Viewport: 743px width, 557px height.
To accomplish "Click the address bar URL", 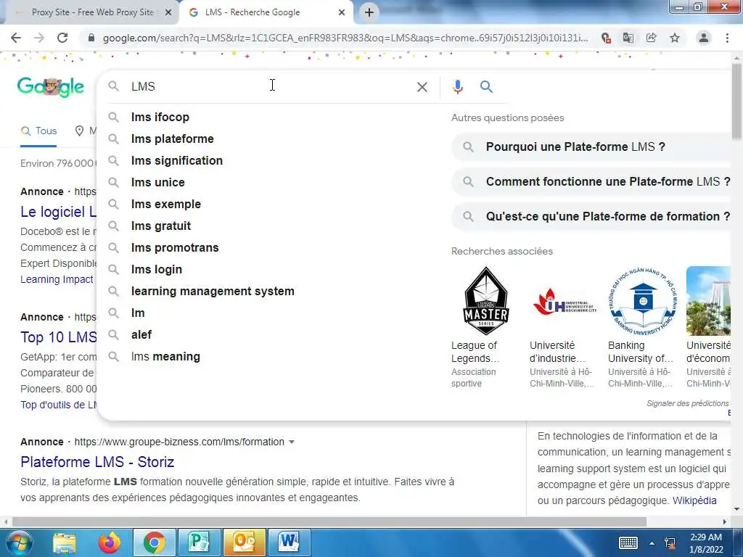I will [345, 38].
